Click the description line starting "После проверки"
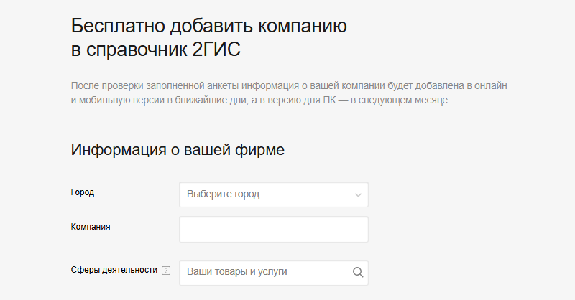The height and width of the screenshot is (300, 575). 293,86
